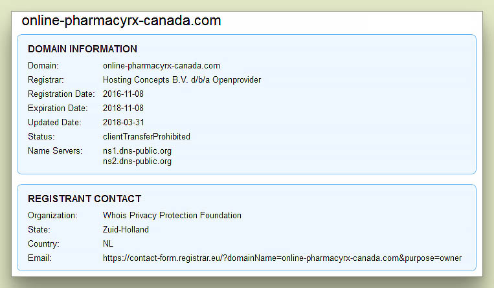Viewport: 494px width, 288px height.
Task: Select the domain name value text
Action: 161,65
